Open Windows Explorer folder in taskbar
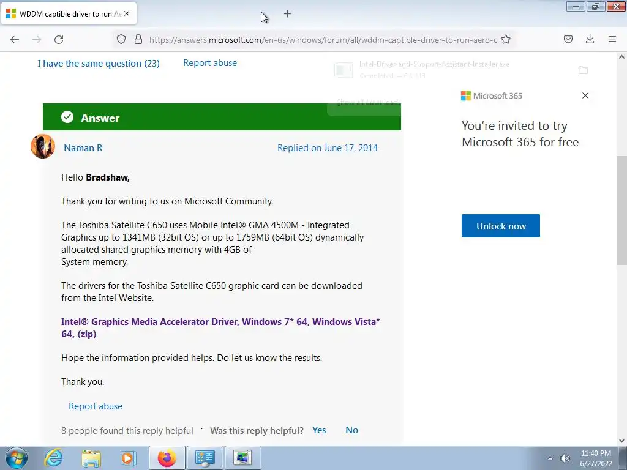This screenshot has width=627, height=470. pyautogui.click(x=91, y=458)
